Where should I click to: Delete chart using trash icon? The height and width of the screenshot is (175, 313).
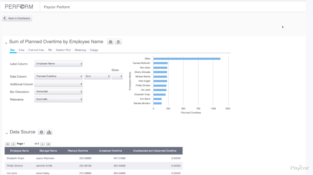pyautogui.click(x=118, y=42)
